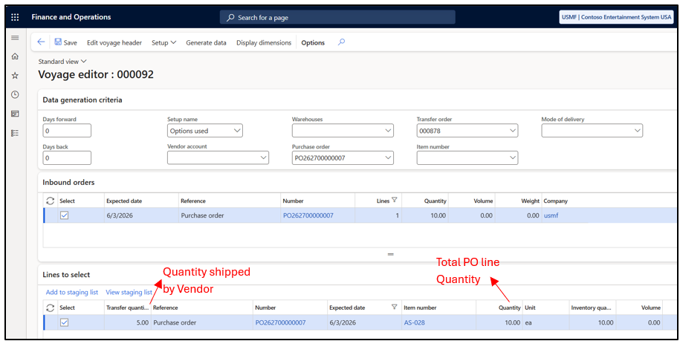Viewport: 680px width, 341px height.
Task: Open Favorites star icon in the sidebar
Action: [15, 75]
